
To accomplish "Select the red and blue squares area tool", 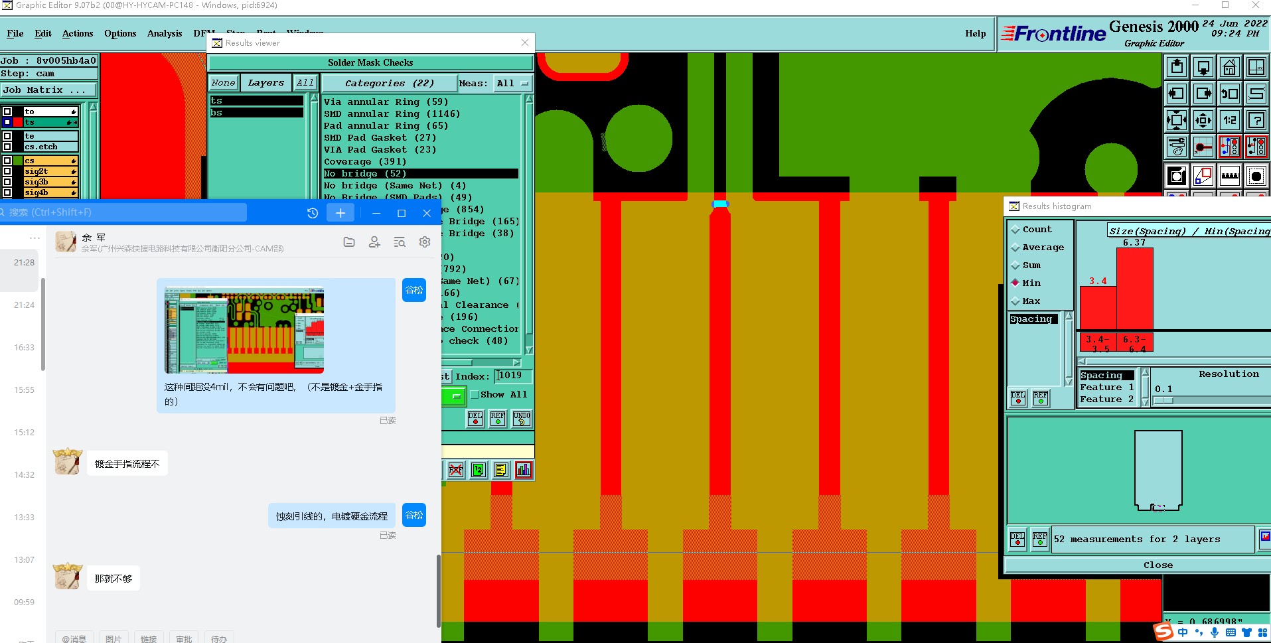I will click(x=1203, y=176).
